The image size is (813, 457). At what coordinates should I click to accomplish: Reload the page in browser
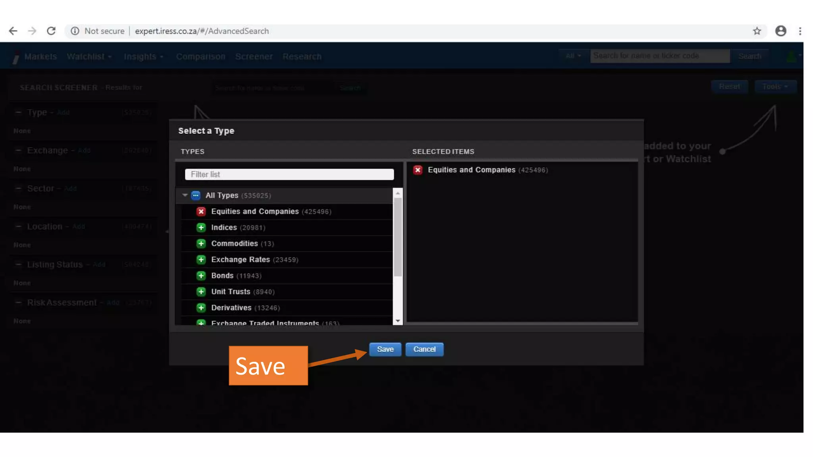pos(51,31)
